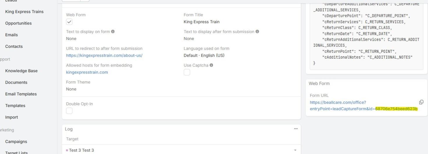Open King Express Trains in sidebar
Viewport: 428px width, 154px height.
[x=24, y=12]
